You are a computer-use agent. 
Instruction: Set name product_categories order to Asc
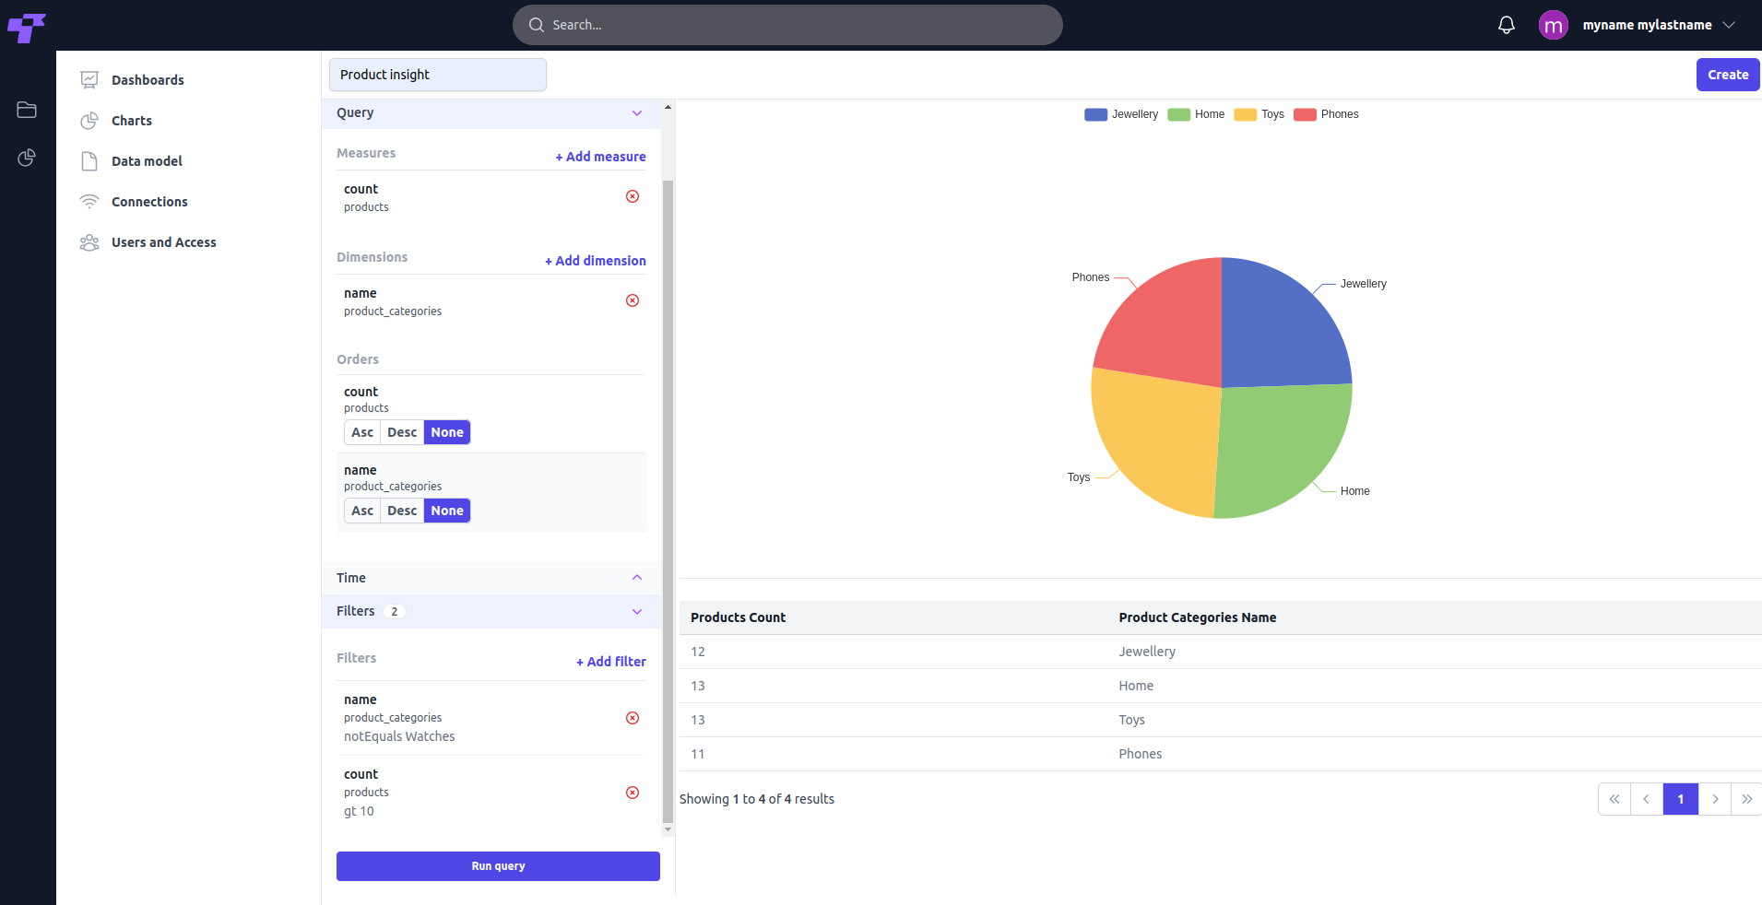pyautogui.click(x=362, y=511)
